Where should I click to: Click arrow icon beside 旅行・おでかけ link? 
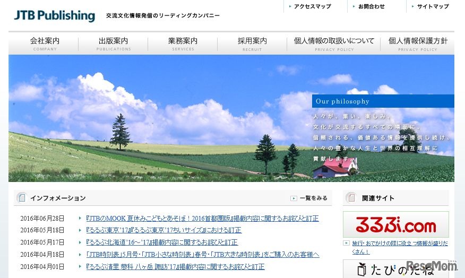coord(346,243)
